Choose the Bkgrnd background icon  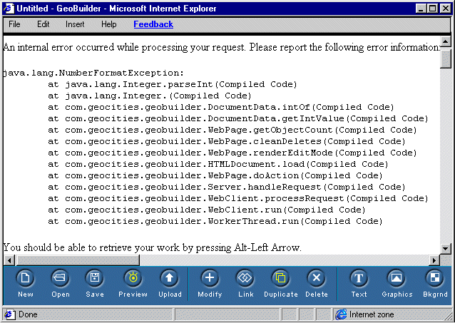click(x=435, y=278)
